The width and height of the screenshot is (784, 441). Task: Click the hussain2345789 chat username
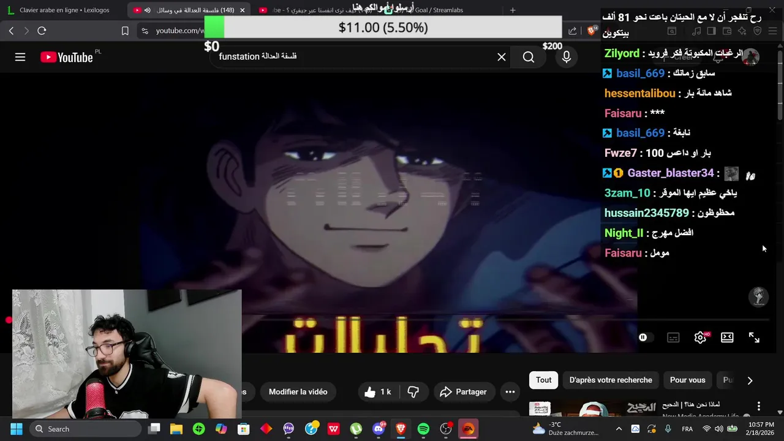647,213
